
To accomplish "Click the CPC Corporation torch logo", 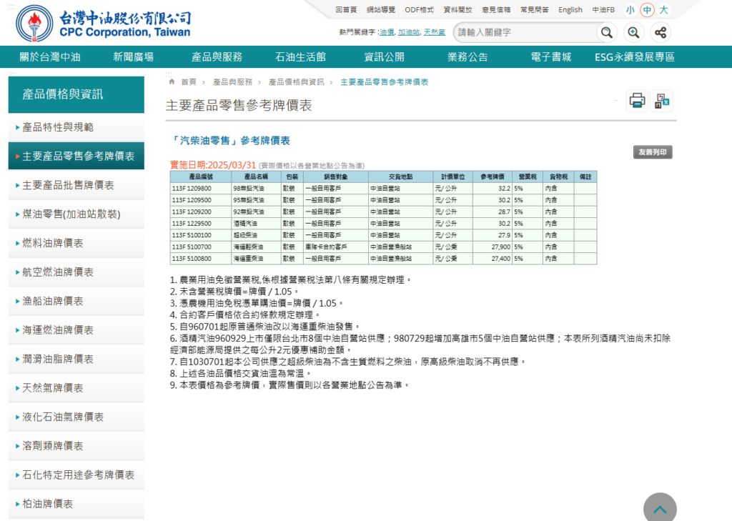I will point(34,24).
